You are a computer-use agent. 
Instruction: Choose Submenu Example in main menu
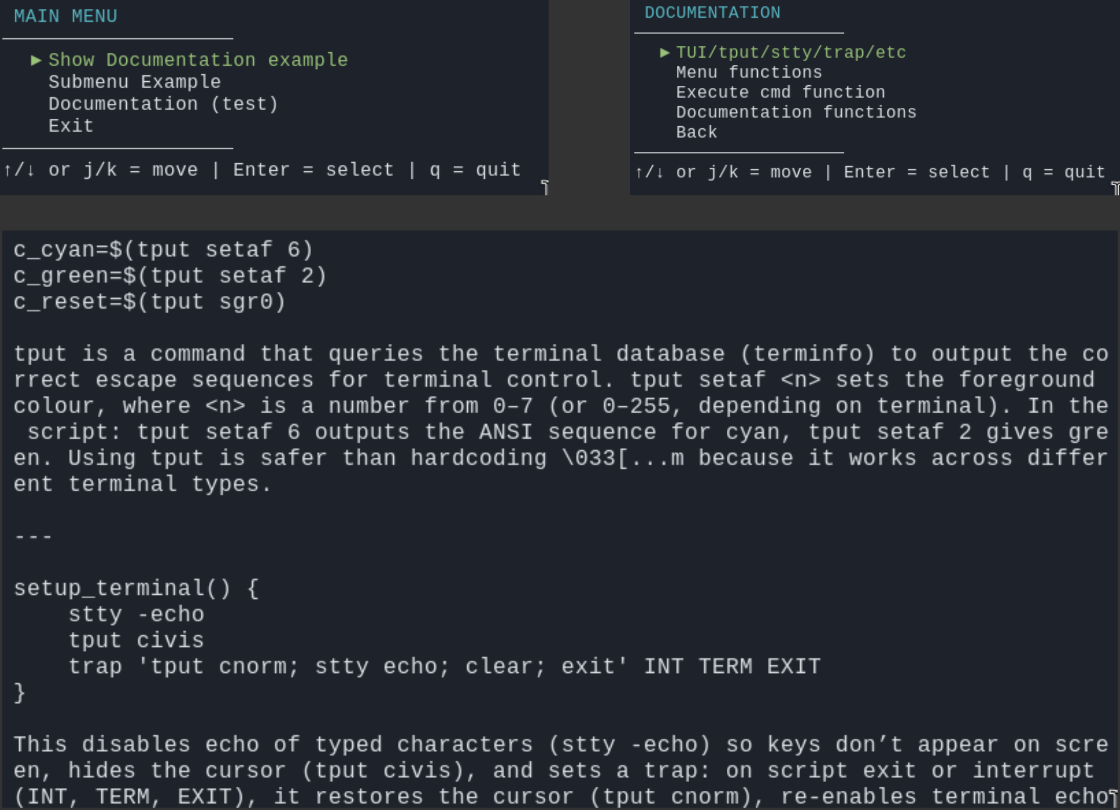point(134,82)
